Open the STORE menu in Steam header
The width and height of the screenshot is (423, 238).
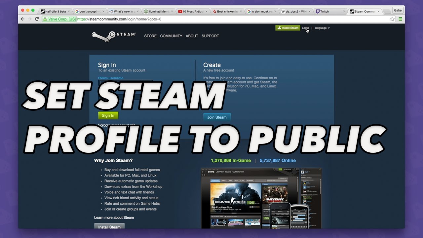[150, 36]
